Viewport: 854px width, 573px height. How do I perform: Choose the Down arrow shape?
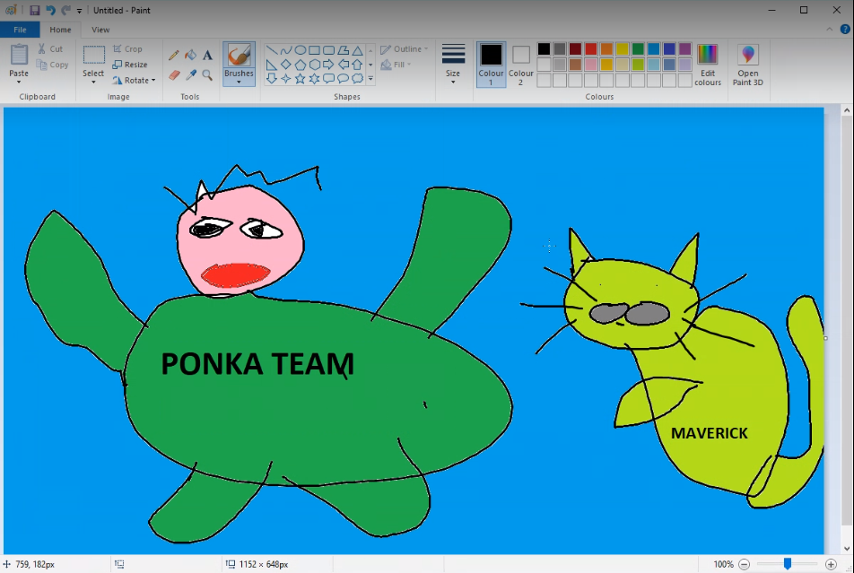[271, 79]
